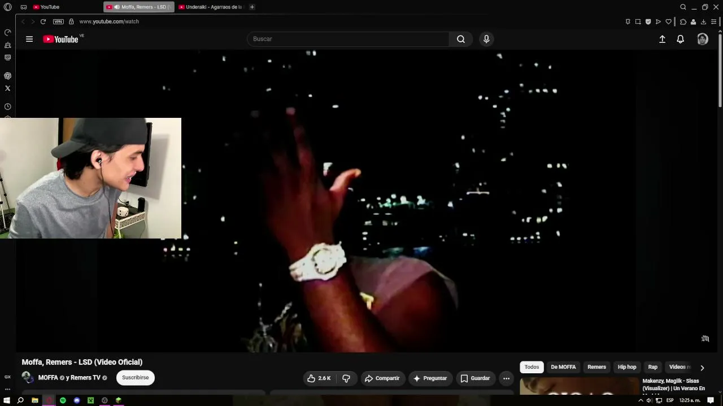The width and height of the screenshot is (723, 406).
Task: Switch to Underaiki - Agarraos tab
Action: pos(211,7)
